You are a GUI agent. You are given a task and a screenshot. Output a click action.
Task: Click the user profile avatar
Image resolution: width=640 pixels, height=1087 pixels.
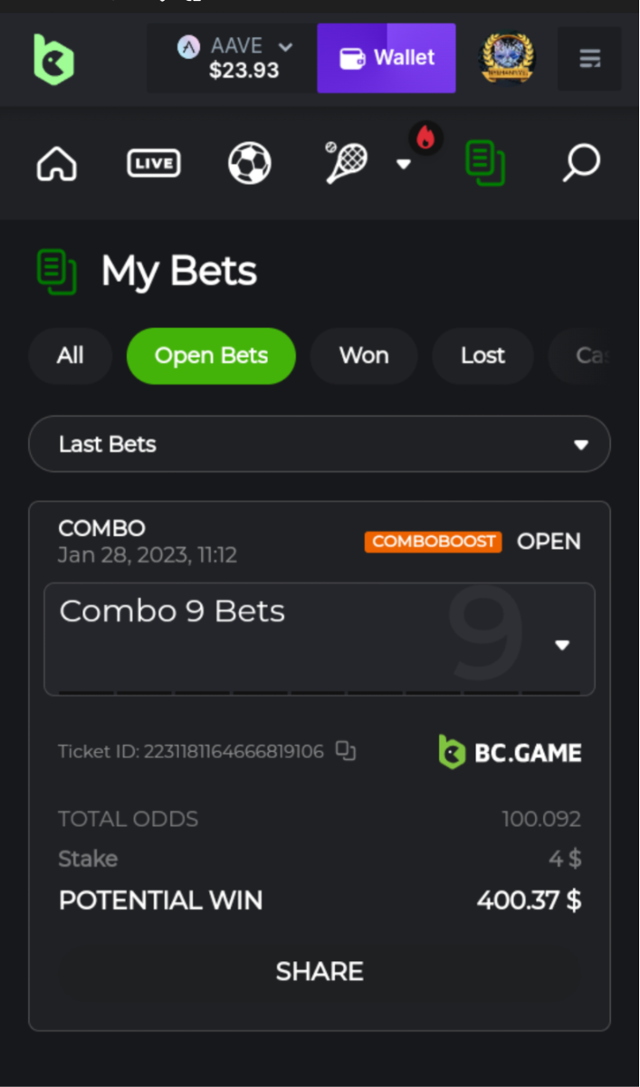[507, 59]
